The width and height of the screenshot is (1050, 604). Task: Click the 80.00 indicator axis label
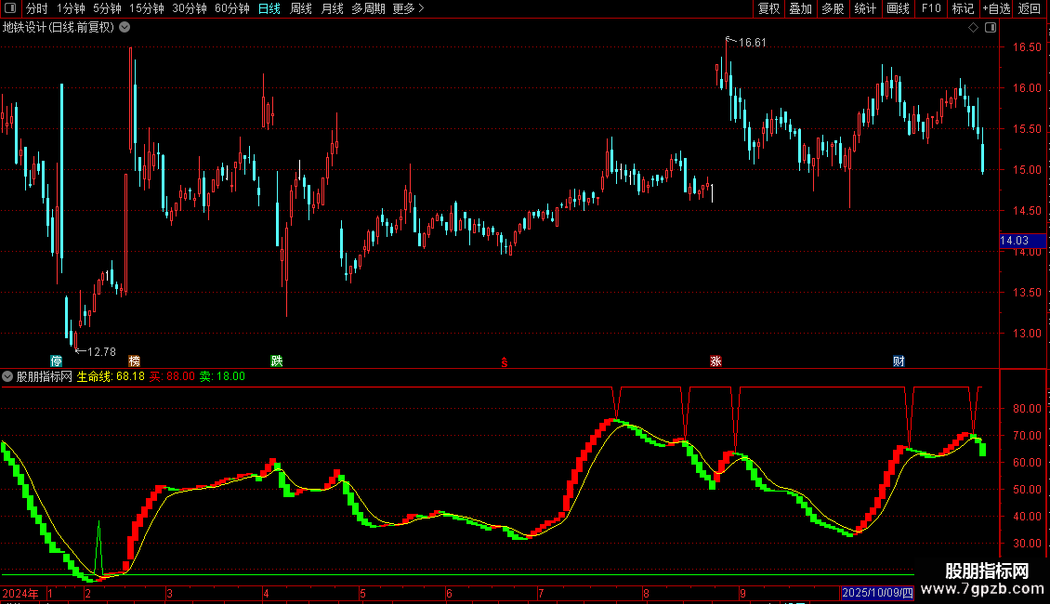[x=1027, y=409]
